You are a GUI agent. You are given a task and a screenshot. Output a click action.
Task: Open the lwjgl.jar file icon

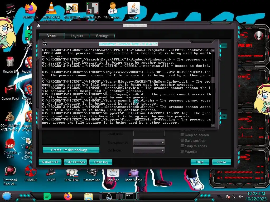point(134,11)
